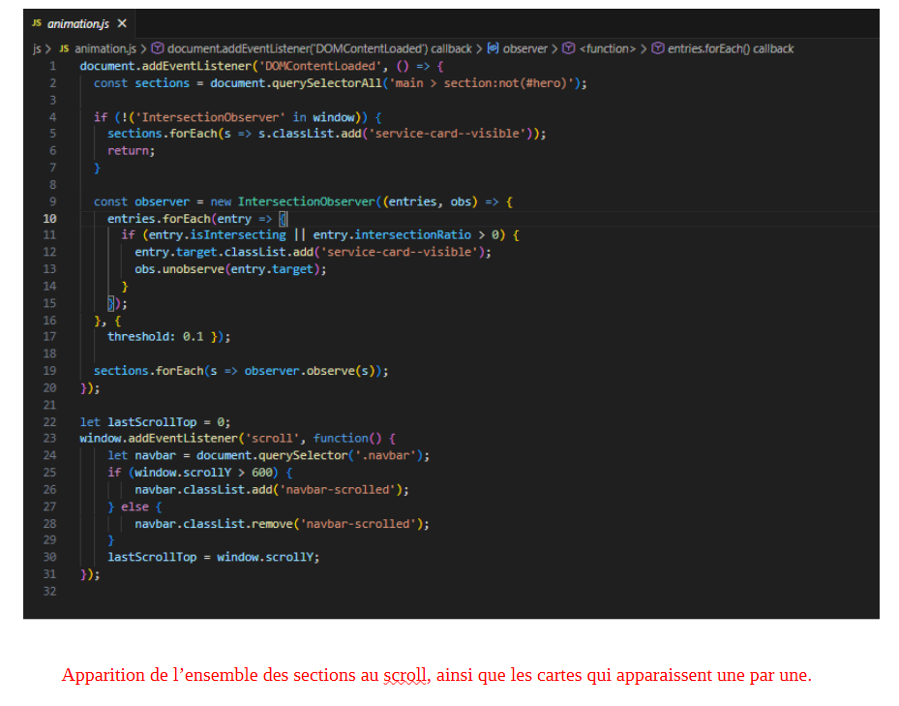Click line number 10 in the gutter
The height and width of the screenshot is (706, 899).
click(50, 219)
